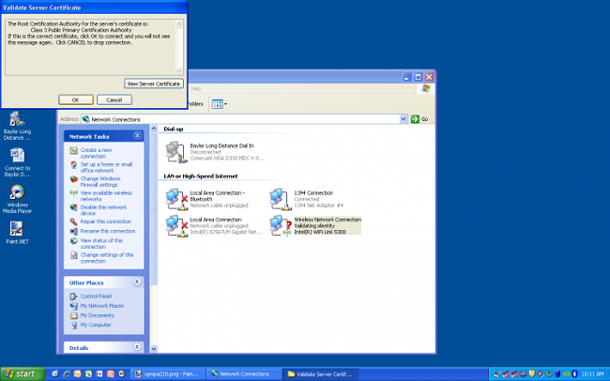Screen dimensions: 610x381
Task: Select the 1394 Connection icon
Action: pos(307,199)
